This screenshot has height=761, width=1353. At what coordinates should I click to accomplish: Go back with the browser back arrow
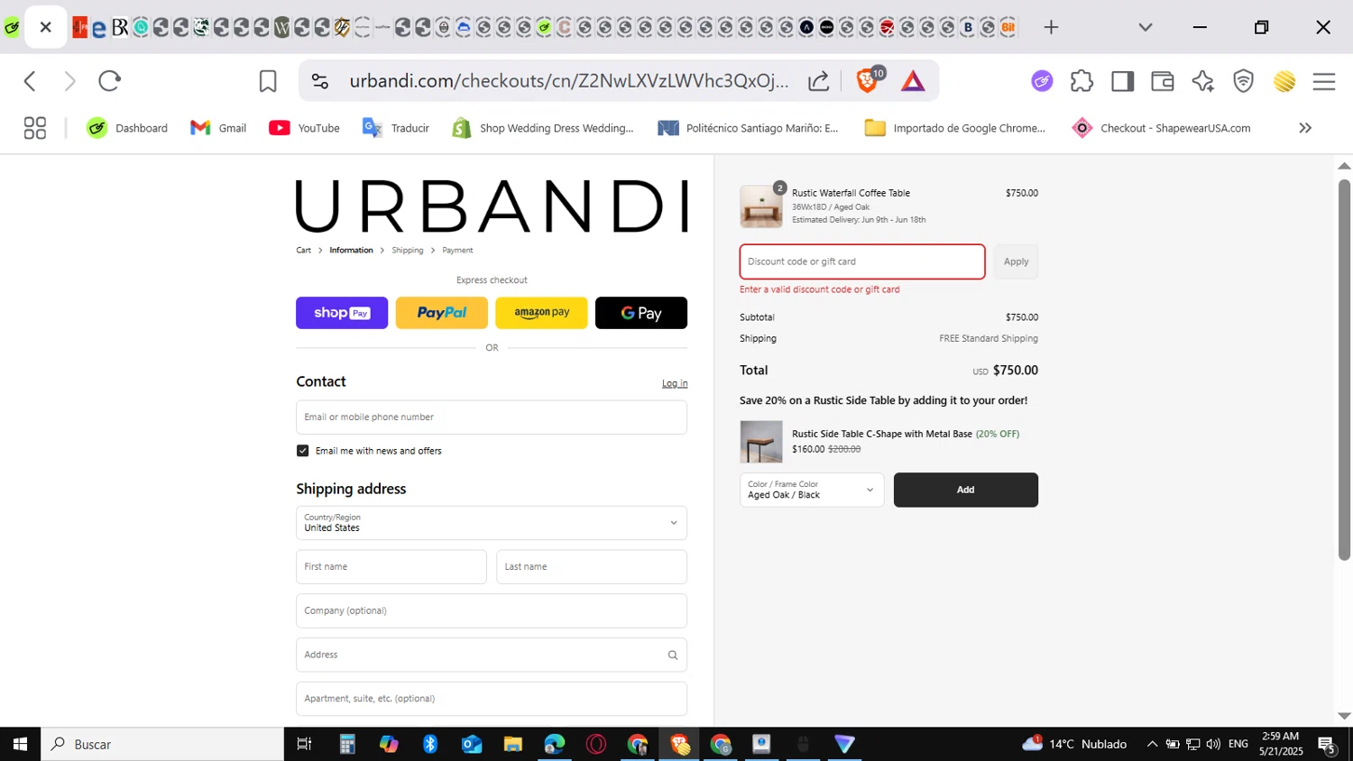[x=30, y=81]
